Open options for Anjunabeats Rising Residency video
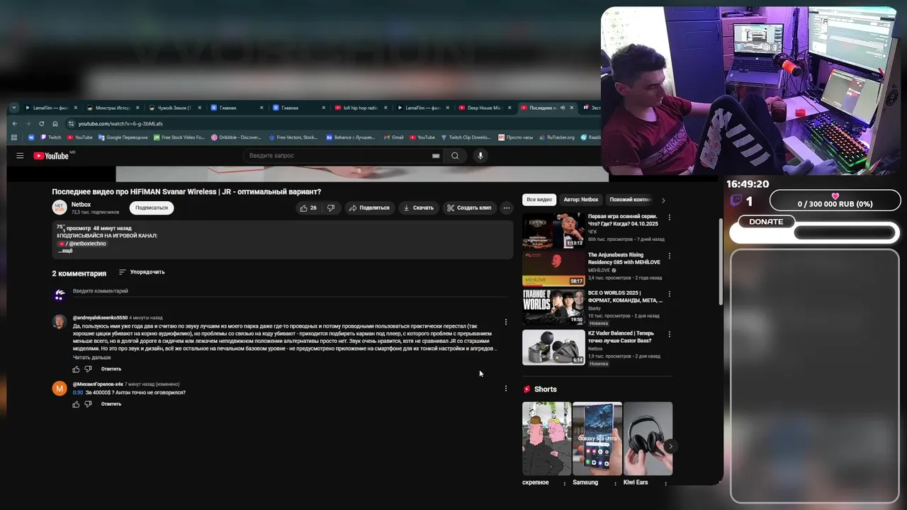 coord(670,256)
